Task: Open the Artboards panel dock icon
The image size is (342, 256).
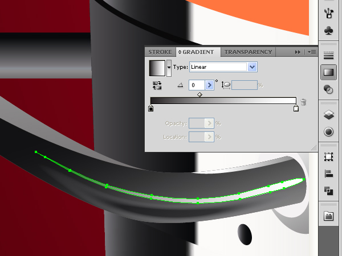Action: coord(329,157)
